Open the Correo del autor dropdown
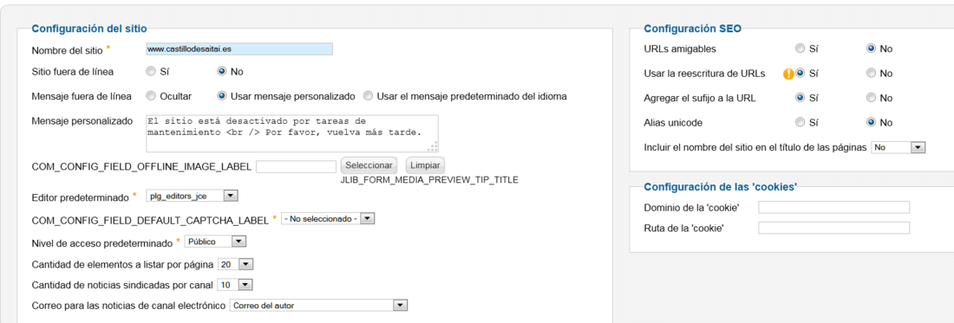 pyautogui.click(x=318, y=306)
